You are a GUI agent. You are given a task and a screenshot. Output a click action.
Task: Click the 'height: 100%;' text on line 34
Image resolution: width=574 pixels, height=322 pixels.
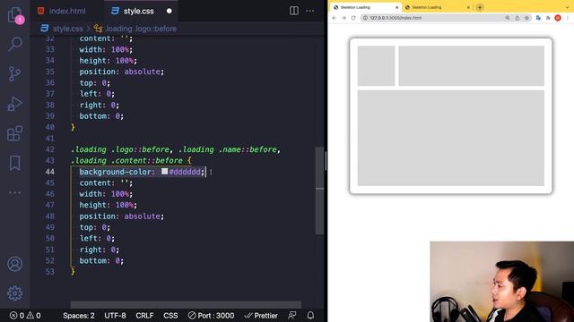click(108, 61)
